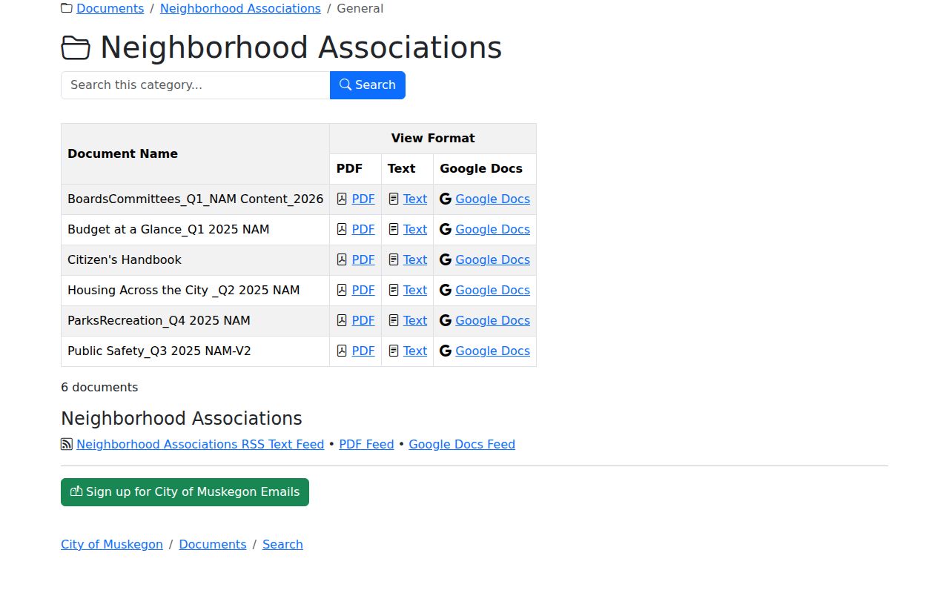Open Documents breadcrumb link at top

pyautogui.click(x=110, y=8)
